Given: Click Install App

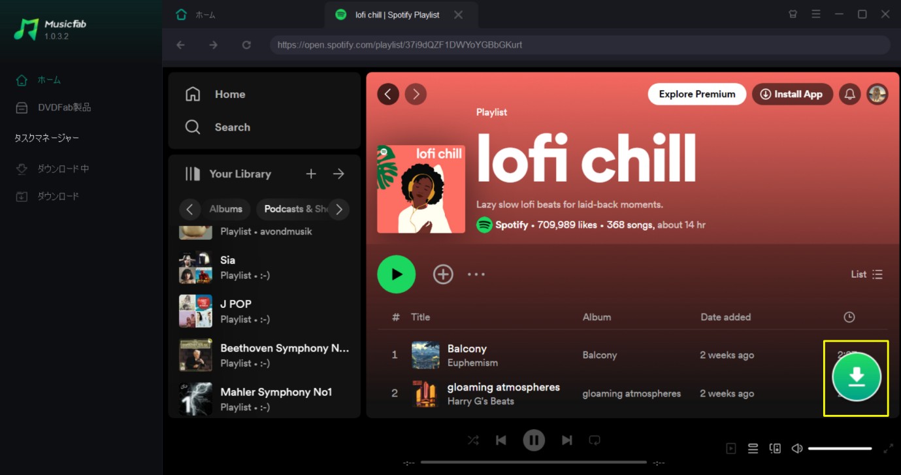Looking at the screenshot, I should coord(792,94).
